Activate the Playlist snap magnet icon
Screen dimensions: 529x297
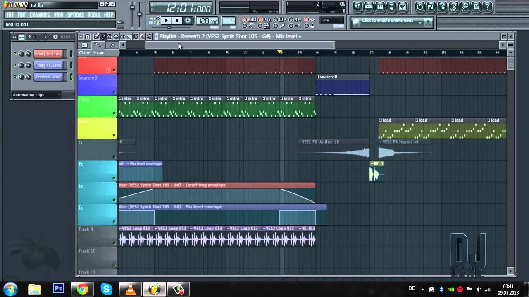point(88,37)
